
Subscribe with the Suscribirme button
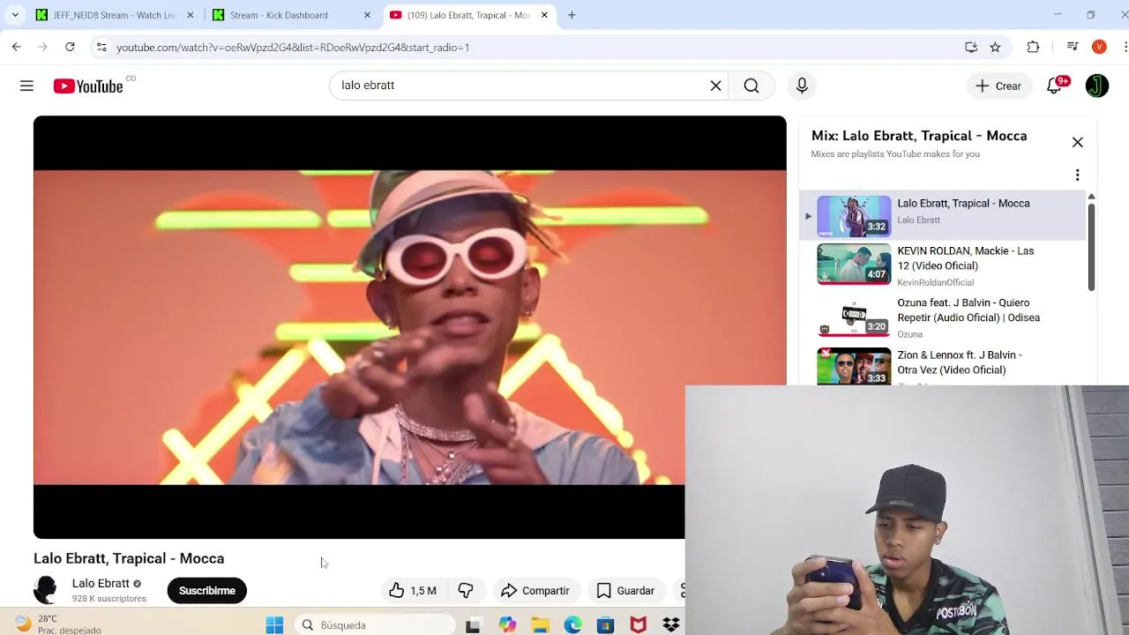click(x=207, y=591)
